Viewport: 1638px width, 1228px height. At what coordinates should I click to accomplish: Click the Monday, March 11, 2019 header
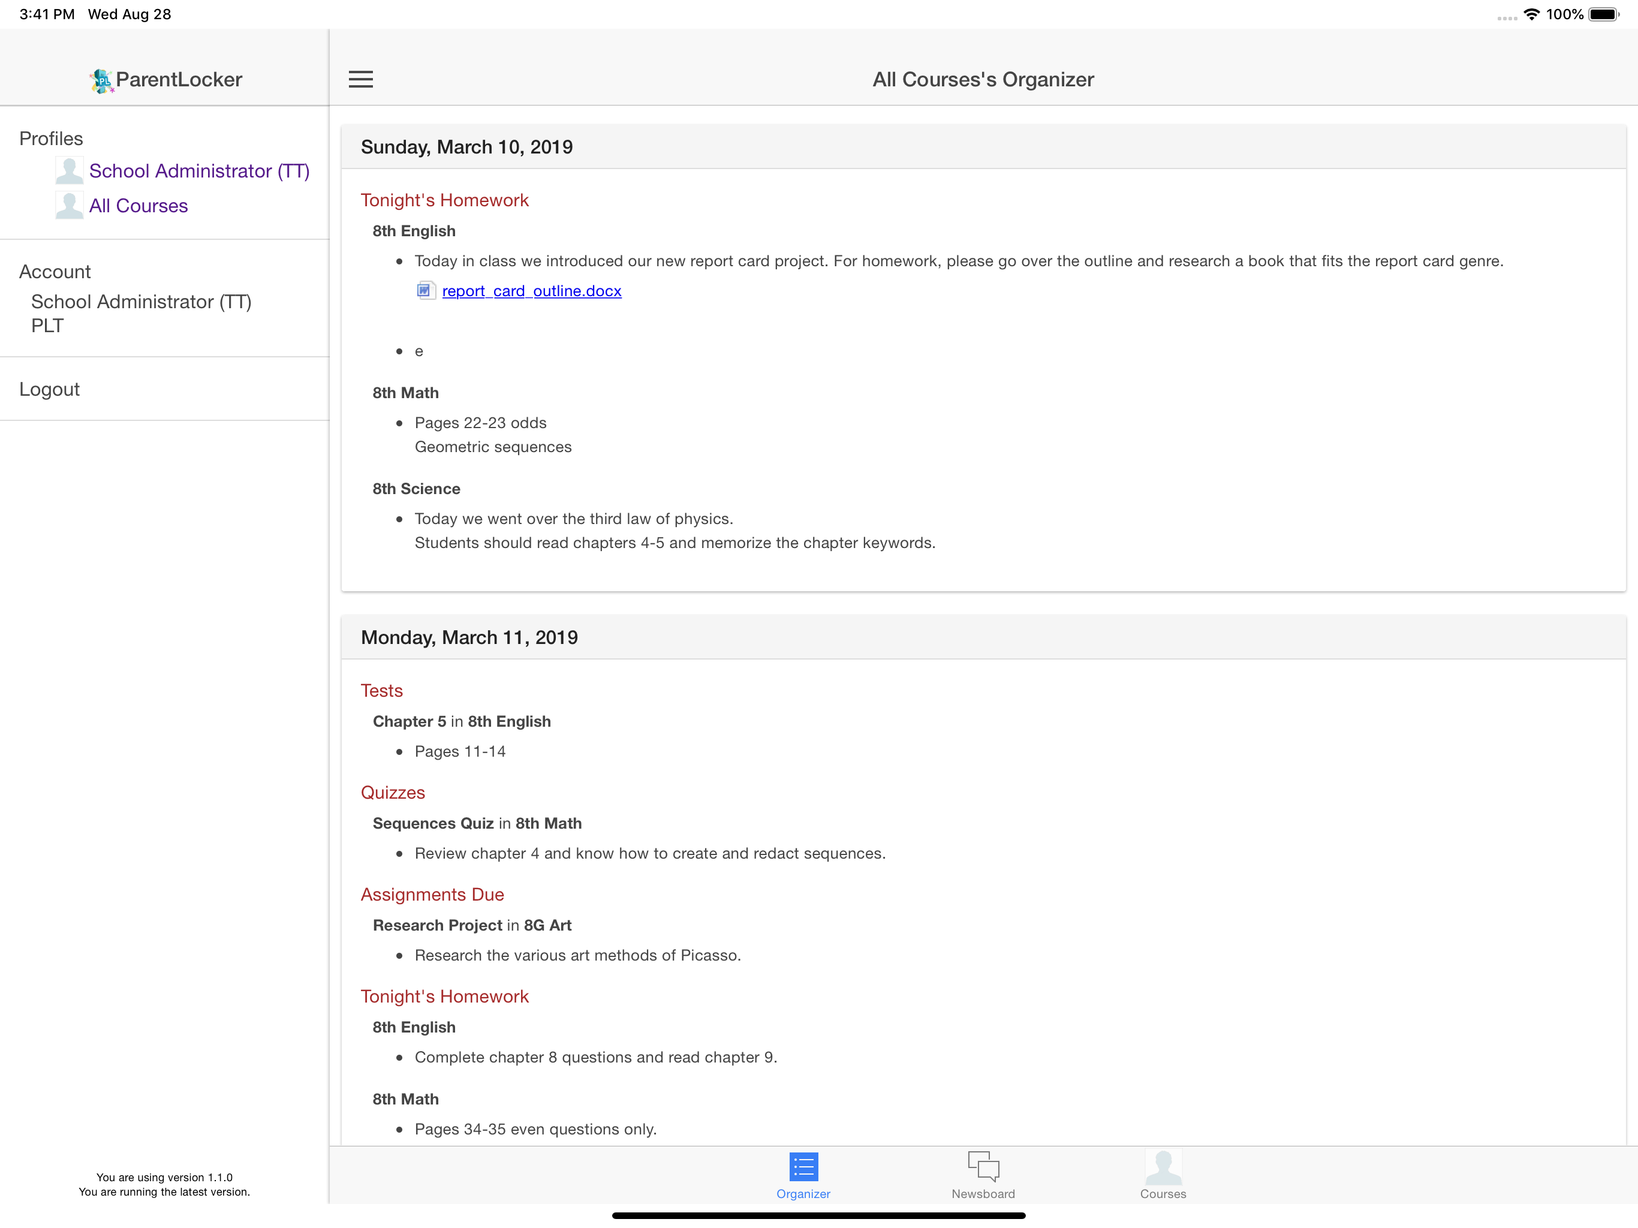469,638
